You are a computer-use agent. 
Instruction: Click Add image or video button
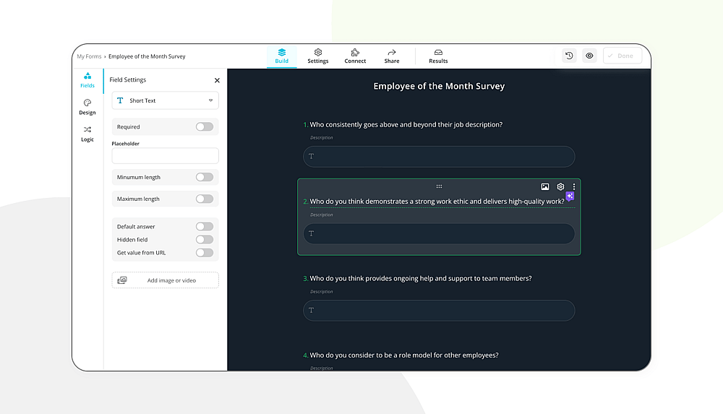pos(165,280)
